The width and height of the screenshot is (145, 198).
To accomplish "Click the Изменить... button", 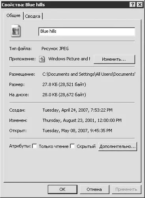I will coord(114,59).
